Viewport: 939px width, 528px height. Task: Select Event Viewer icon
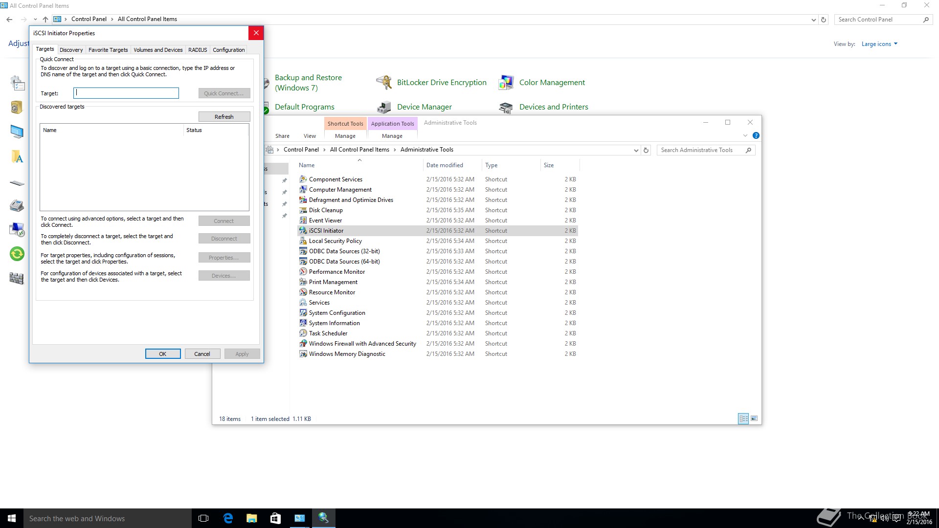tap(303, 220)
